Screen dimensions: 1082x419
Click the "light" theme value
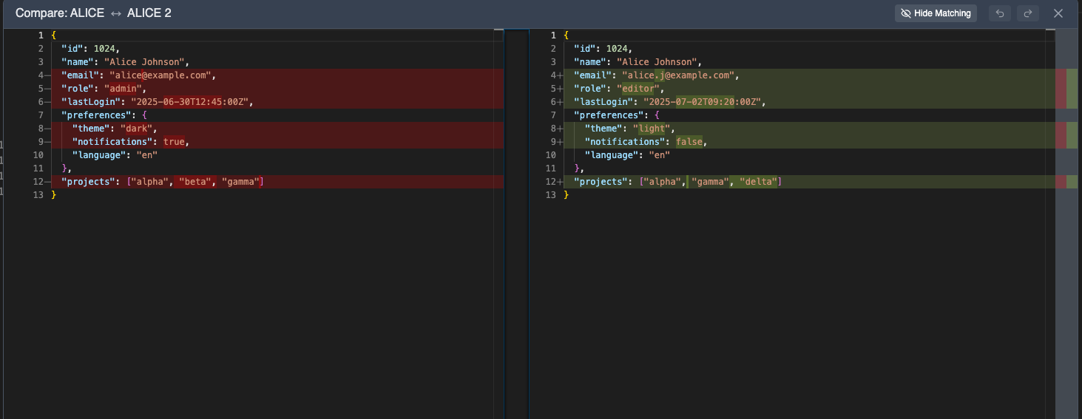[652, 129]
